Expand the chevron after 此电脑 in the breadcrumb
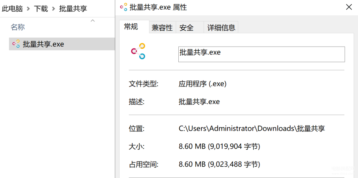The height and width of the screenshot is (178, 358). point(28,9)
